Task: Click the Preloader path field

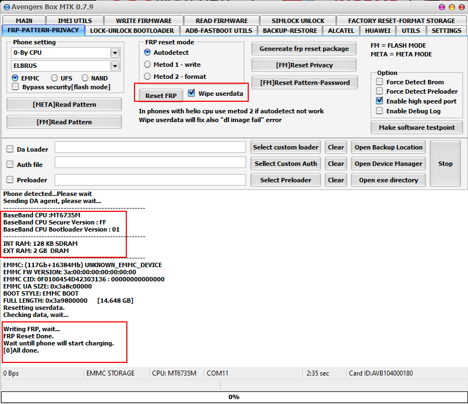Action: click(150, 180)
